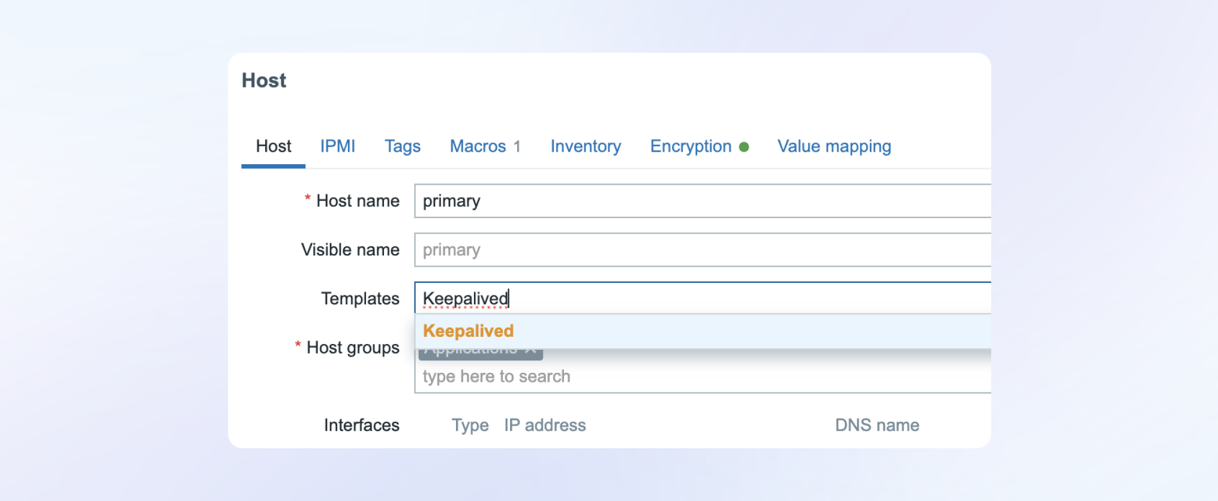Select the active Host tab
The image size is (1218, 501).
tap(274, 146)
